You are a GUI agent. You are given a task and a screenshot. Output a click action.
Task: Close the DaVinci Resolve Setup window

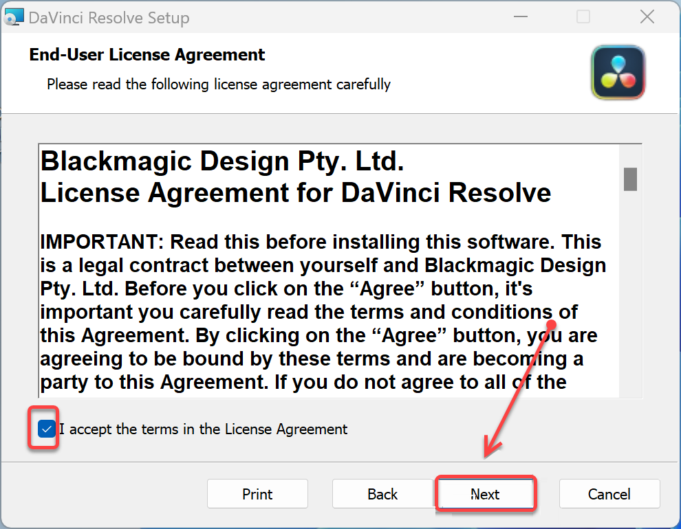click(647, 17)
